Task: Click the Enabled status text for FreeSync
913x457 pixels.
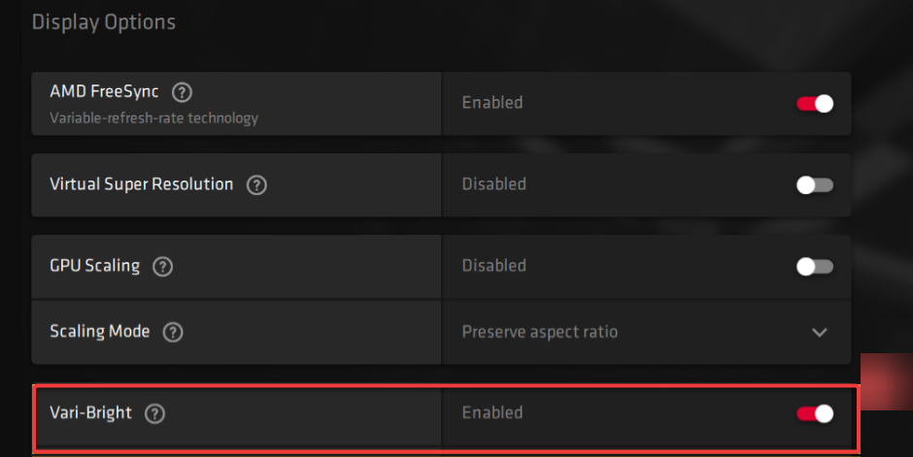Action: (492, 103)
